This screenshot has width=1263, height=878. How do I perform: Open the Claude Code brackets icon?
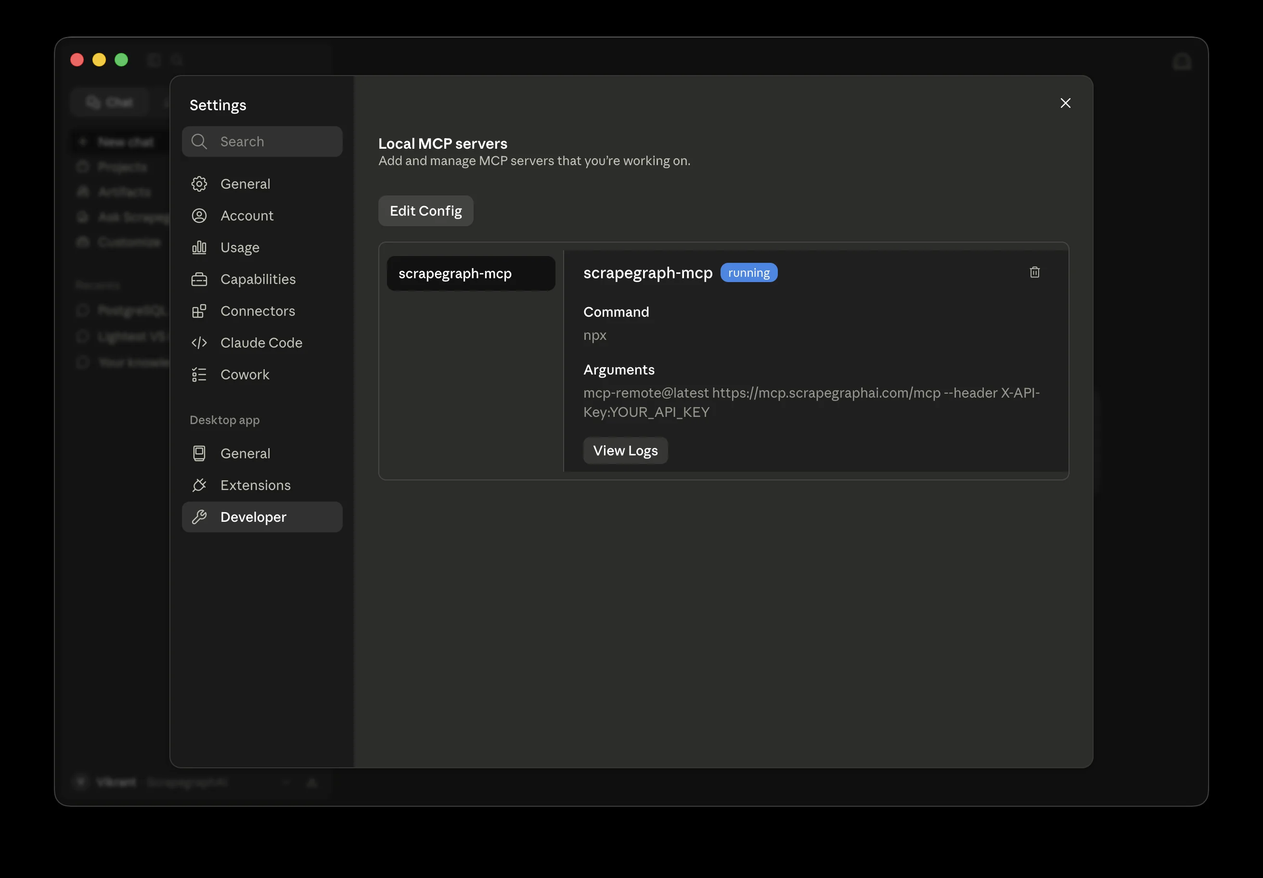tap(199, 343)
